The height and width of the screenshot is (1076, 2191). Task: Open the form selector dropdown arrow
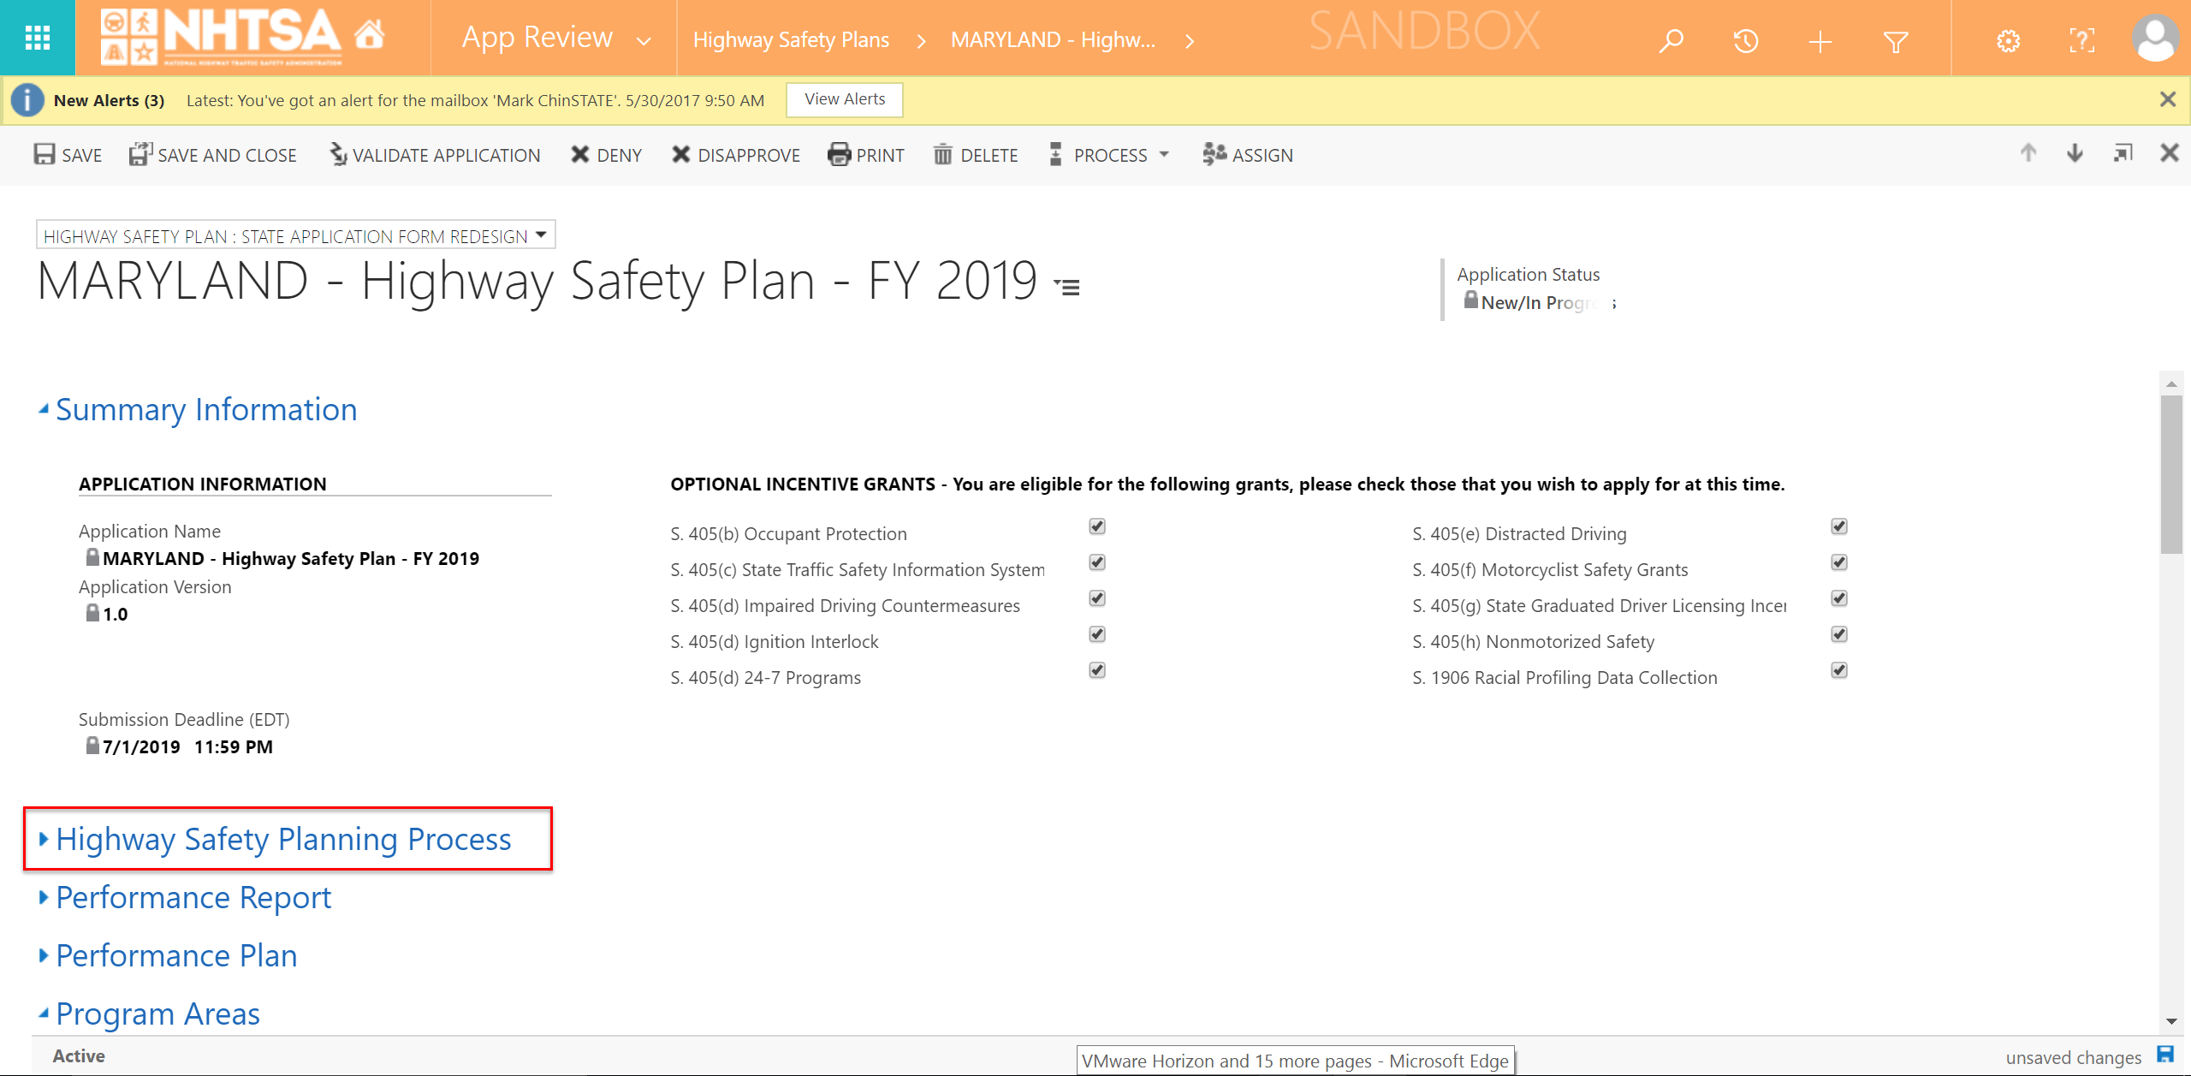pyautogui.click(x=541, y=235)
